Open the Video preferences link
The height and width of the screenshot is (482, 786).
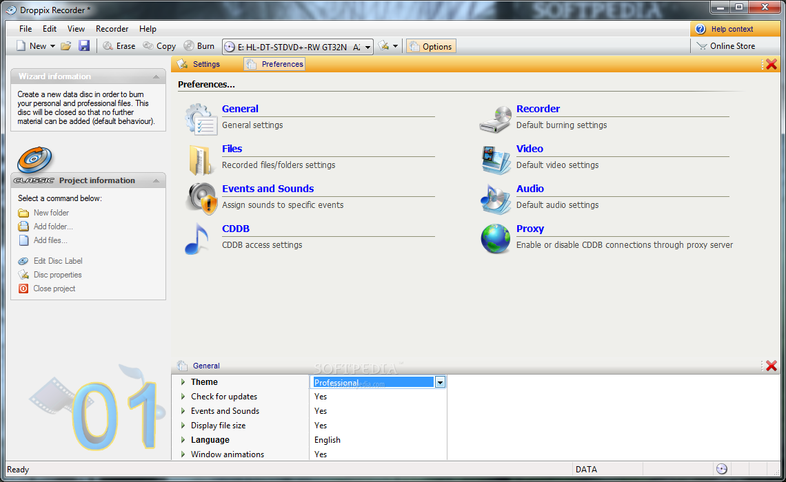[530, 149]
